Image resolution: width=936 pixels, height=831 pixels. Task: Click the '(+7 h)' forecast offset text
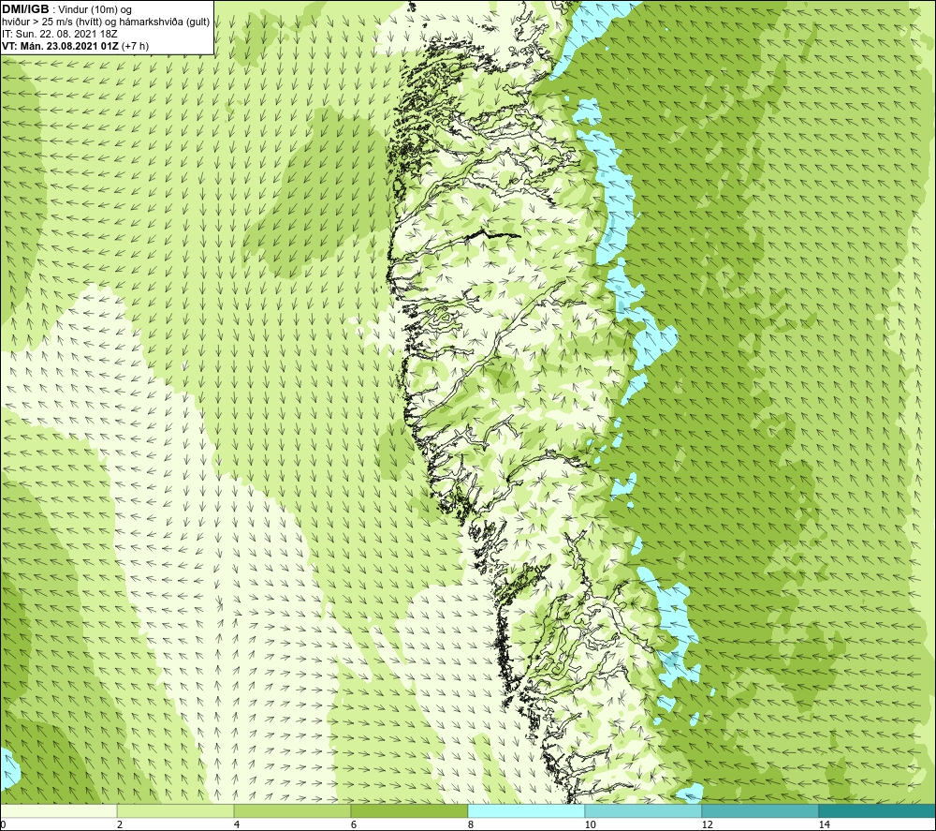click(x=135, y=46)
